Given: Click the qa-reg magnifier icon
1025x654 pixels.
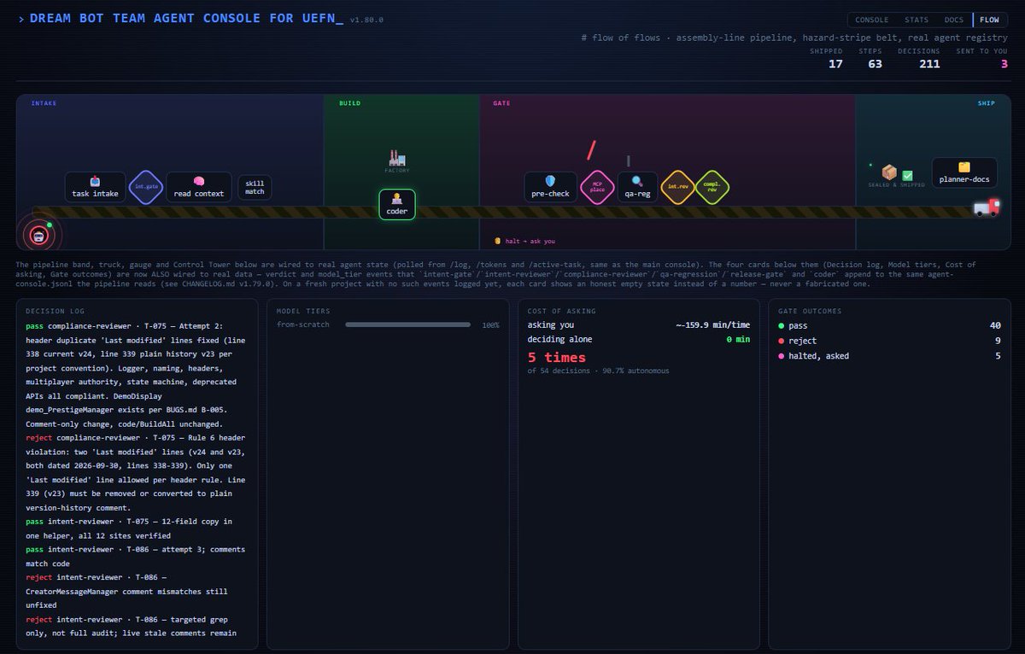Looking at the screenshot, I should [x=637, y=181].
